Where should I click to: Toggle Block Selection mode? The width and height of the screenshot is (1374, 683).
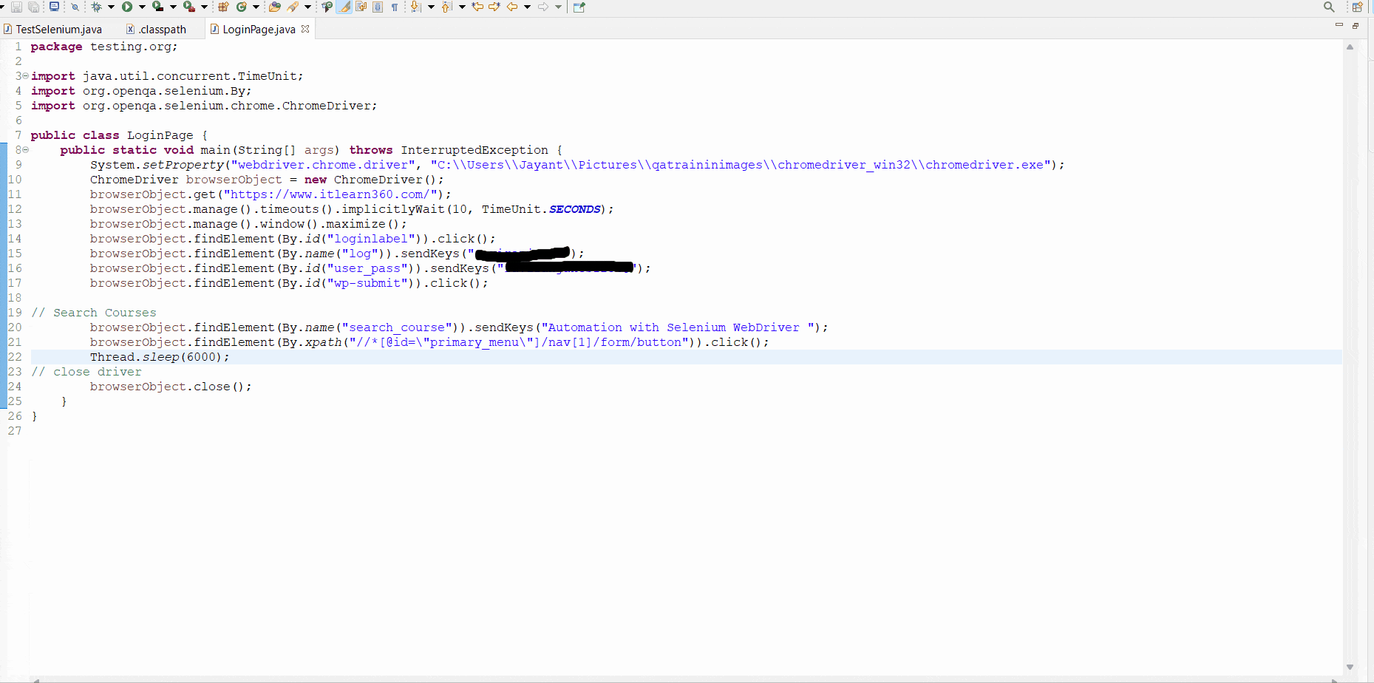click(x=378, y=7)
